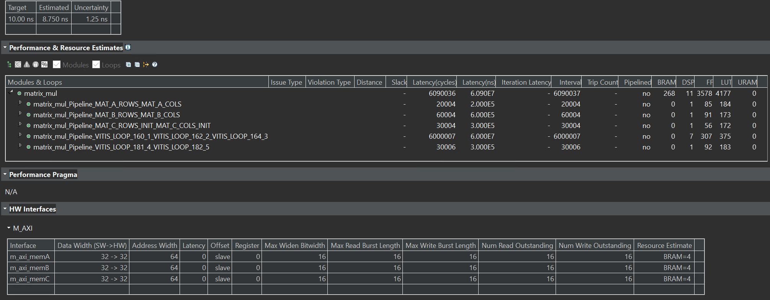Image resolution: width=770 pixels, height=300 pixels.
Task: Collapse the matrix_mul tree node
Action: [11, 92]
